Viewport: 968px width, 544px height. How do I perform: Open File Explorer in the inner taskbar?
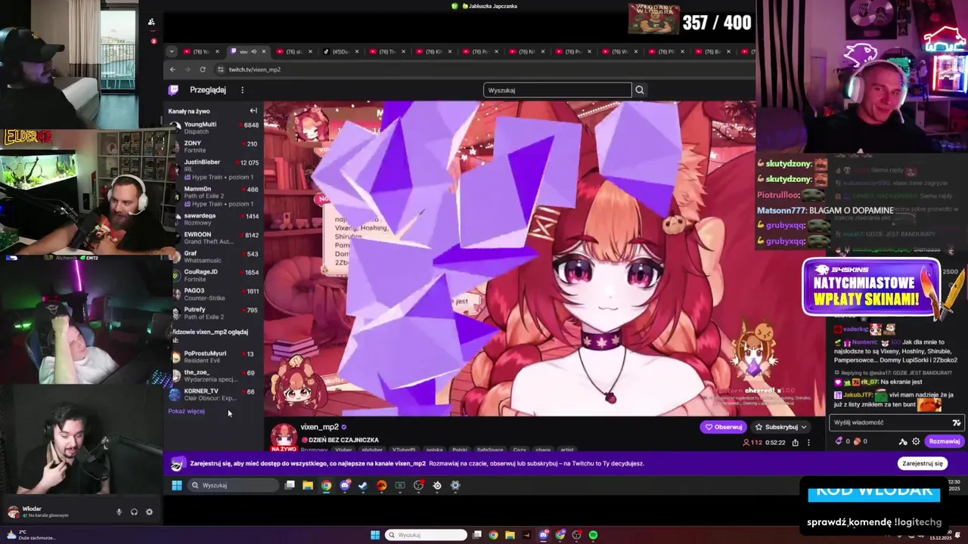pos(308,485)
